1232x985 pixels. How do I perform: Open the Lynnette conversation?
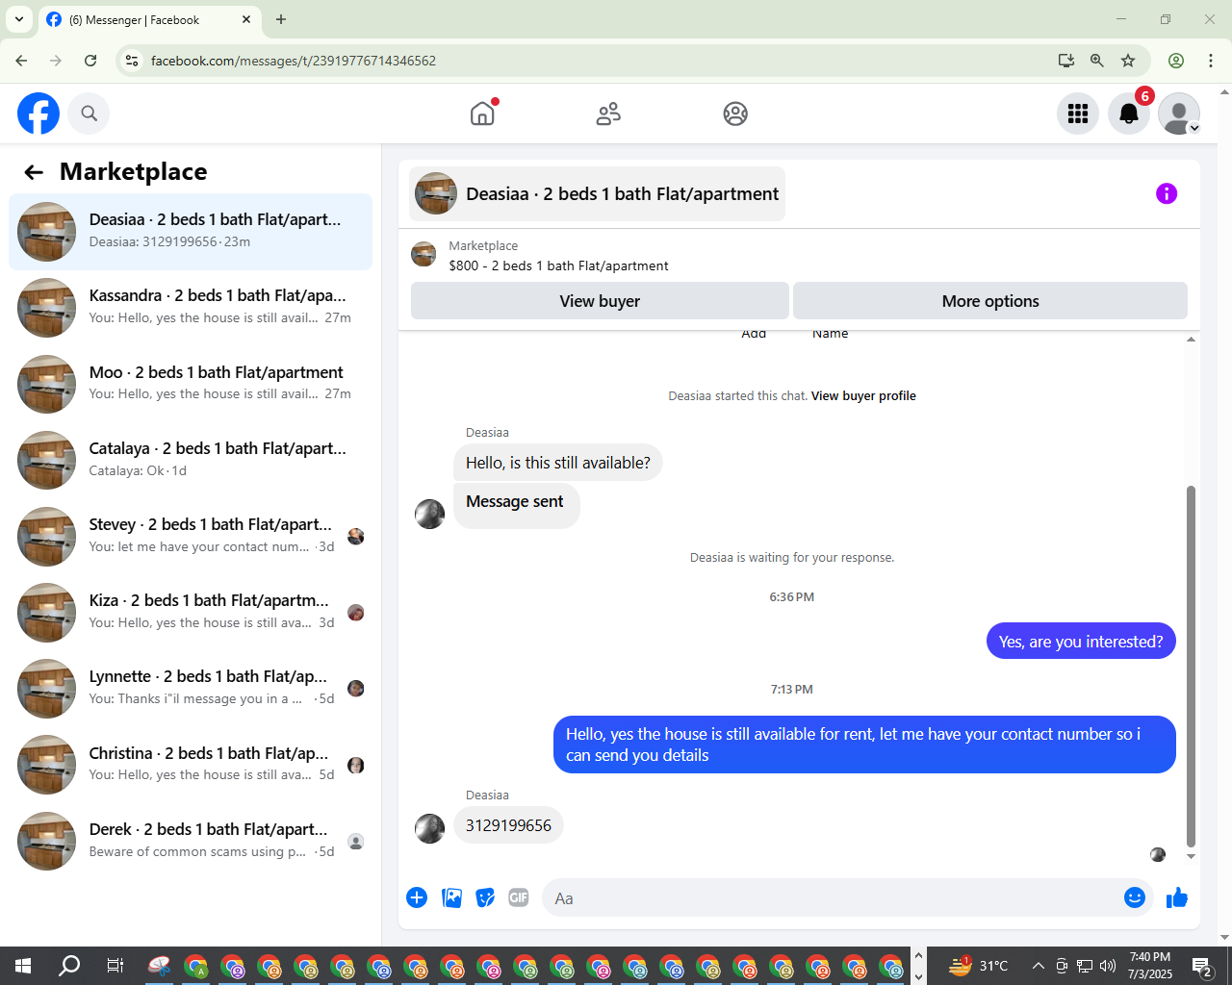[191, 689]
